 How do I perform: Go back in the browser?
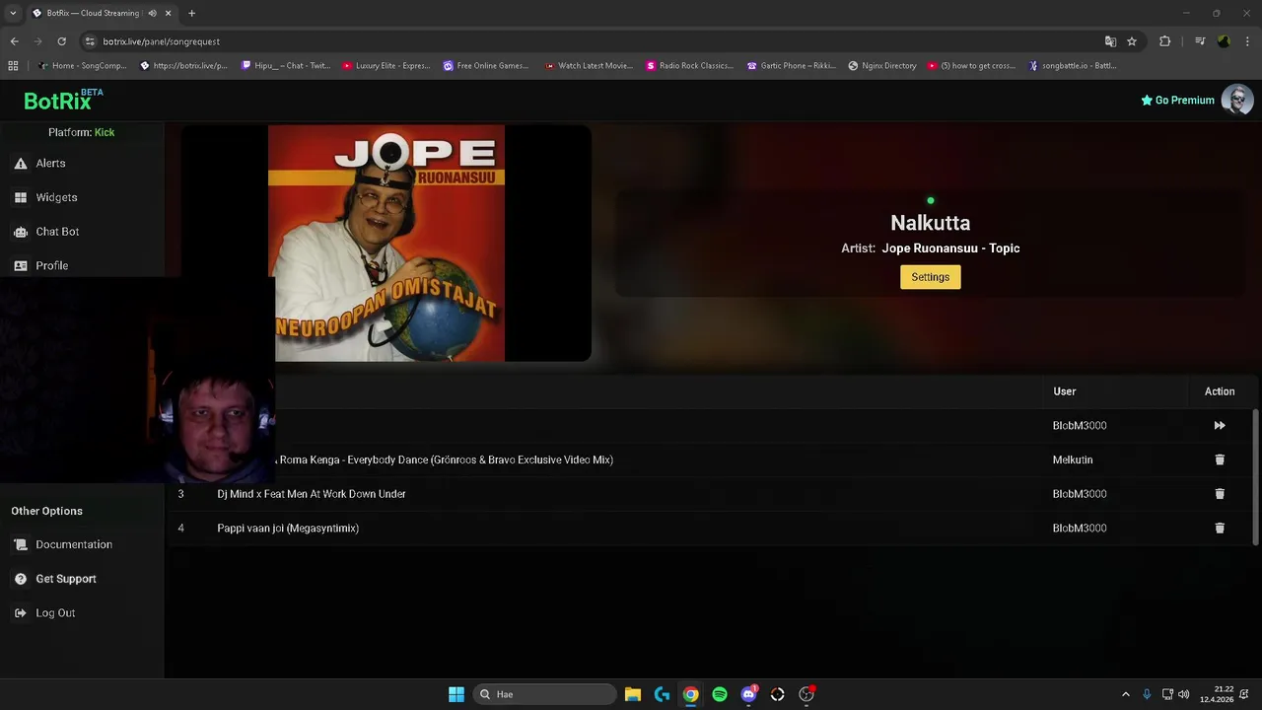[14, 41]
